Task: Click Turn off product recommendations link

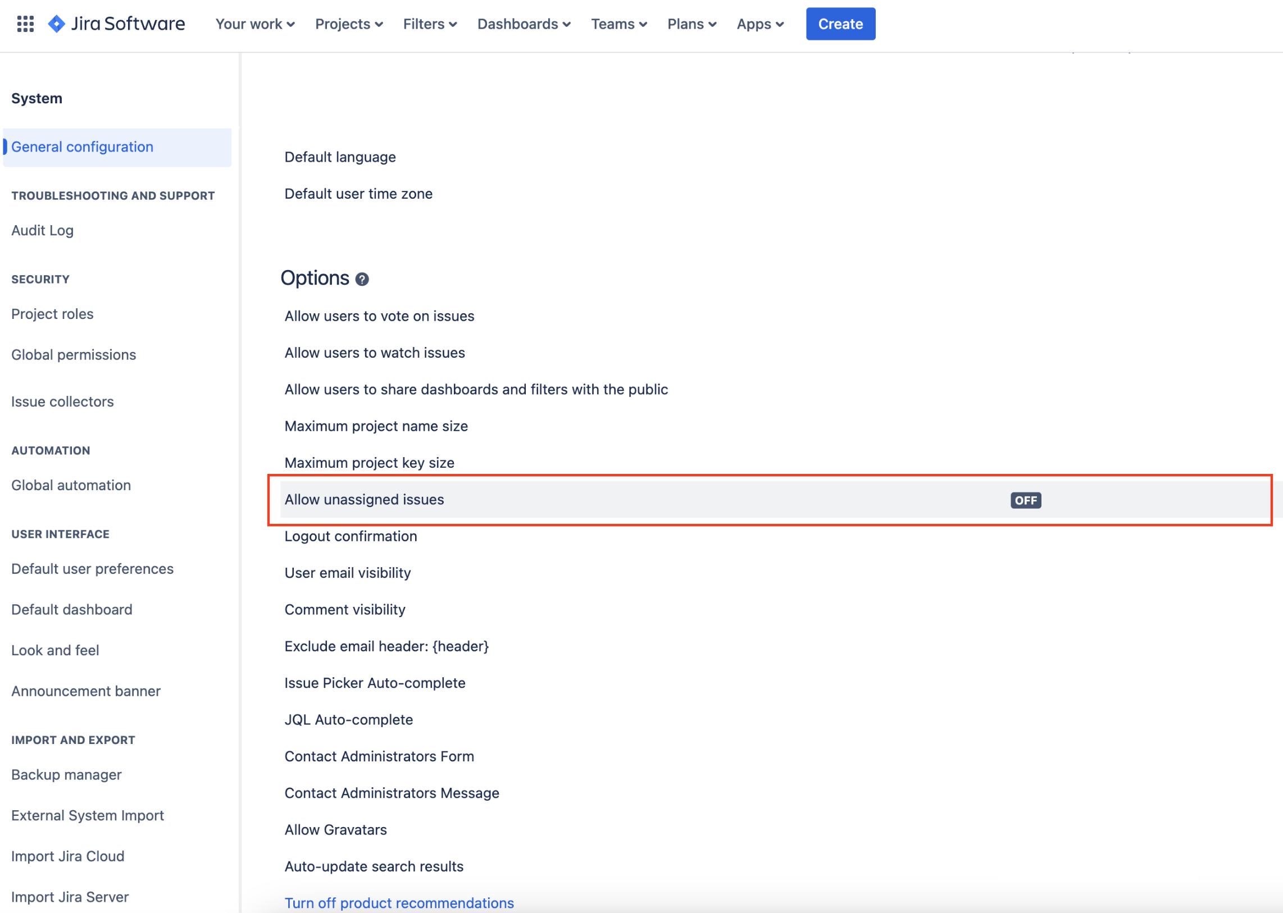Action: (x=399, y=902)
